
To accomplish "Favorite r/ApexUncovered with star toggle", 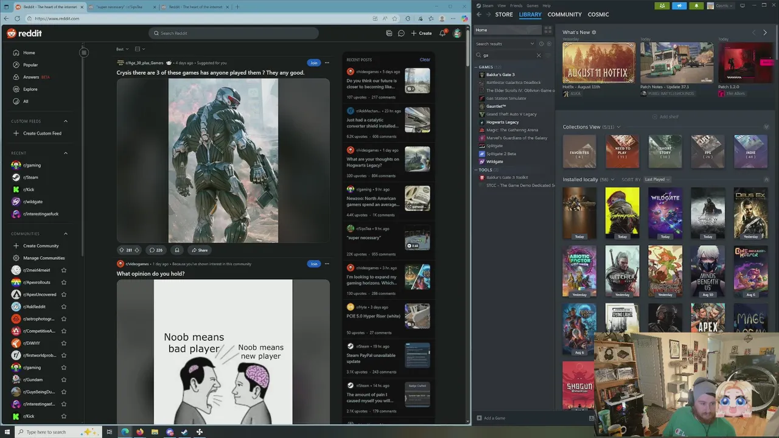I will (x=63, y=294).
